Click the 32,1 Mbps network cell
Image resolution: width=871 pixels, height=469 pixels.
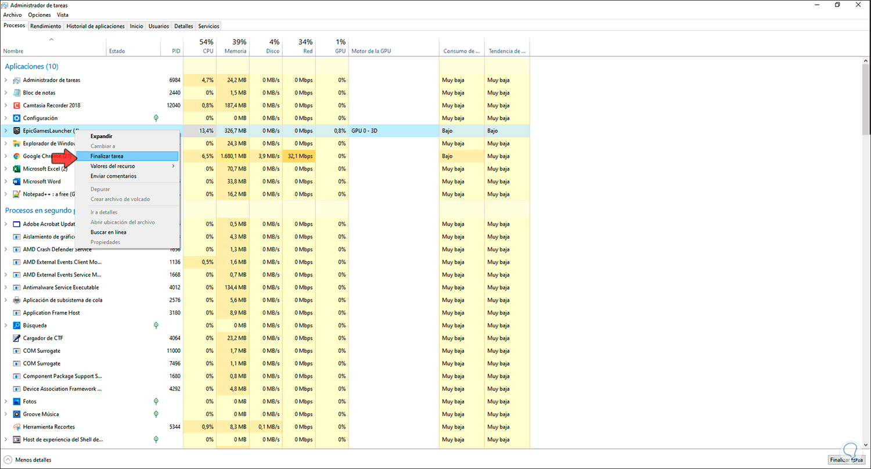tap(299, 156)
